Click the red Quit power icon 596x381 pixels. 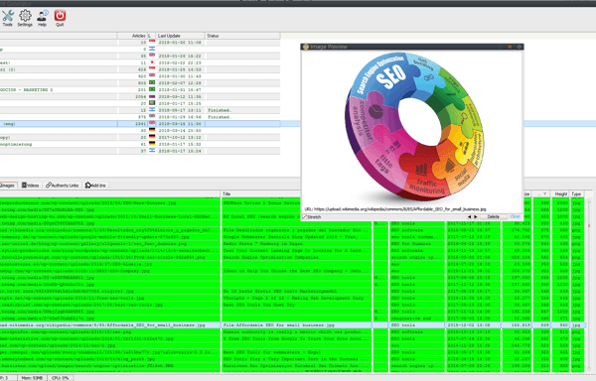point(60,18)
